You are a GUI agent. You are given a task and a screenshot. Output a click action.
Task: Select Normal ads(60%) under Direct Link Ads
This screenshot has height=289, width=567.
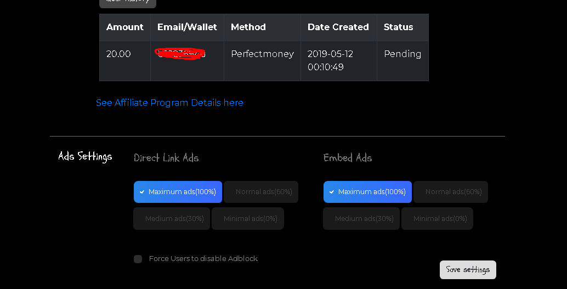click(x=261, y=192)
